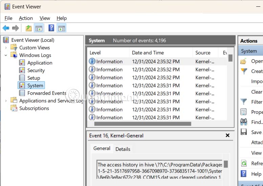Open the View menu
This screenshot has height=186, width=263.
coord(45,18)
